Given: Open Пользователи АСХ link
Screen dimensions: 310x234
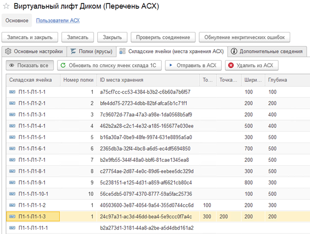Looking at the screenshot, I should 58,20.
